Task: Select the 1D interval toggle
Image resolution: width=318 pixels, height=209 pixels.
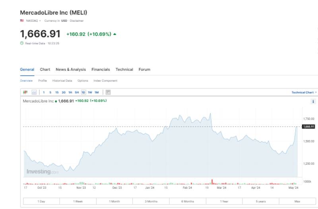Action: click(x=83, y=92)
